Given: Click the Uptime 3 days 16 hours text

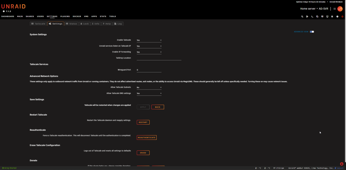Looking at the screenshot, I should [x=311, y=2].
